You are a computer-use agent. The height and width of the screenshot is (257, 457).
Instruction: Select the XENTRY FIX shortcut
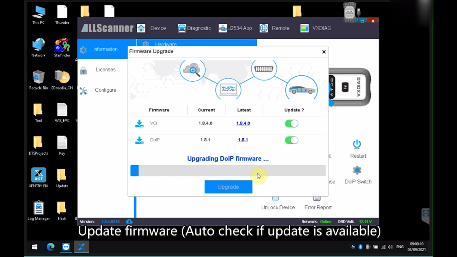tap(39, 178)
